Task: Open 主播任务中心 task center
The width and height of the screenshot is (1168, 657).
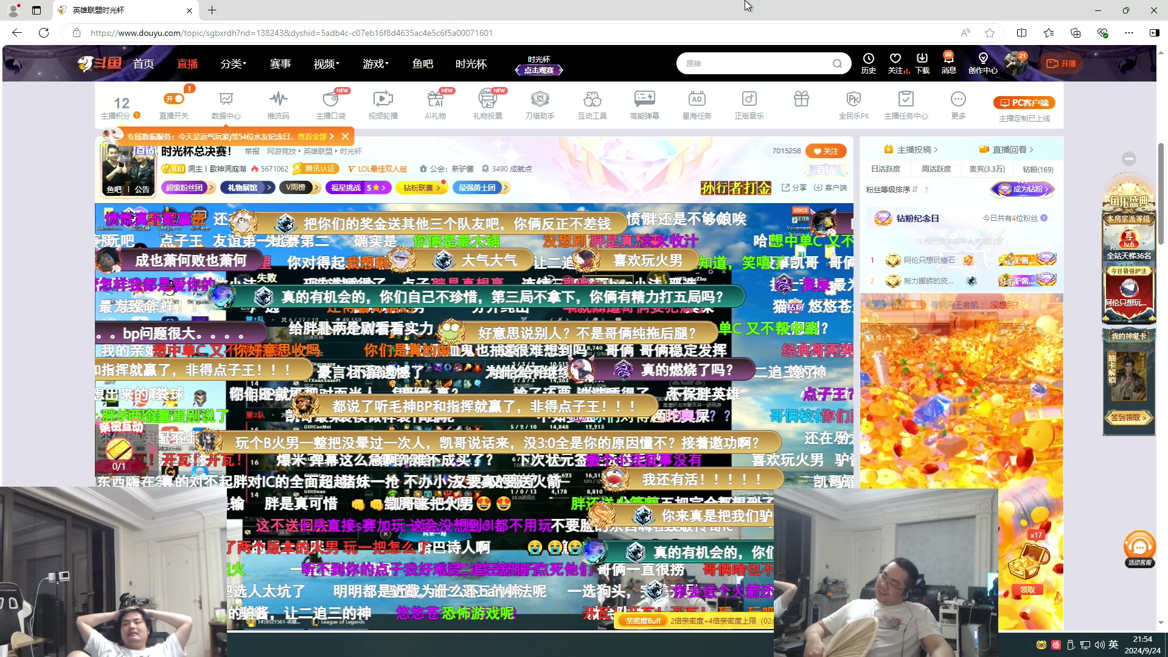Action: [906, 105]
